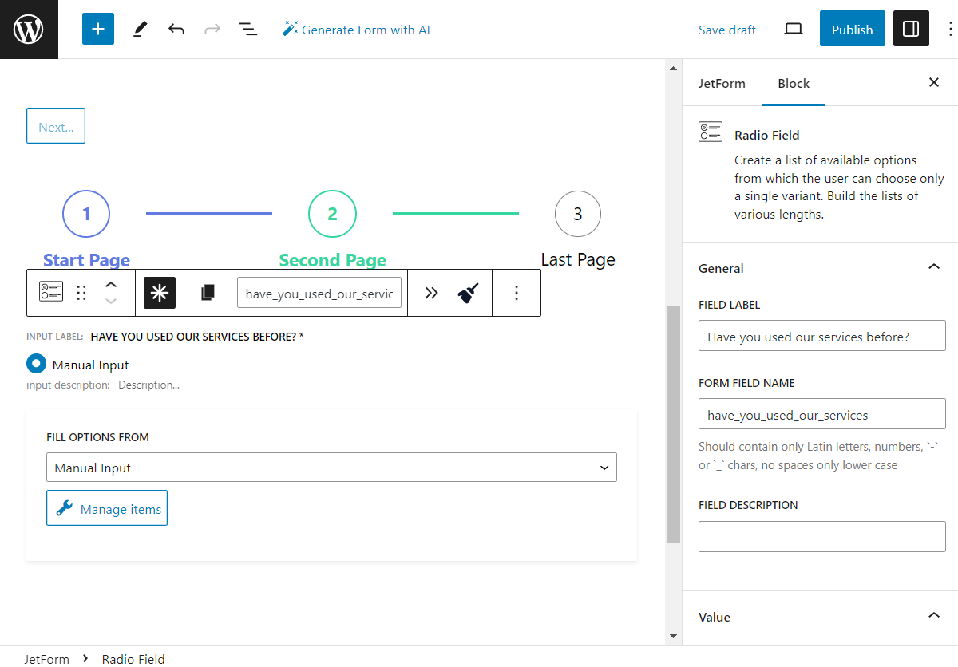Click the Manage items button
This screenshot has width=958, height=667.
point(106,507)
